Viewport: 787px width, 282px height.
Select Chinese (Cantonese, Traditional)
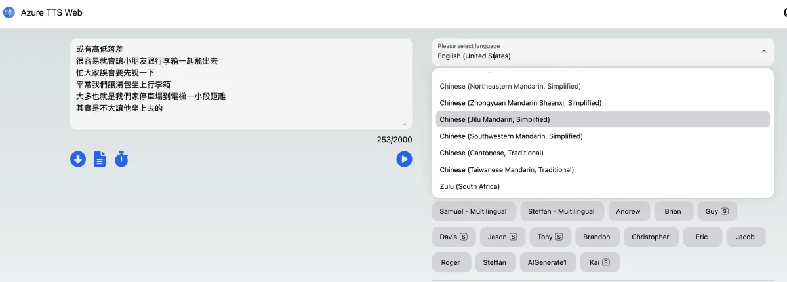491,153
